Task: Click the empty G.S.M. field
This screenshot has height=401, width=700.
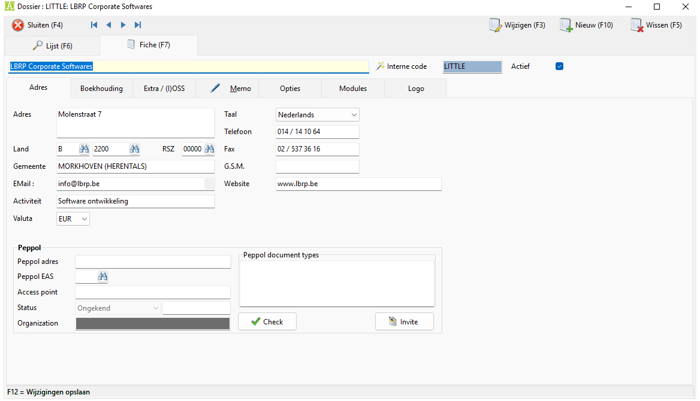Action: (318, 166)
